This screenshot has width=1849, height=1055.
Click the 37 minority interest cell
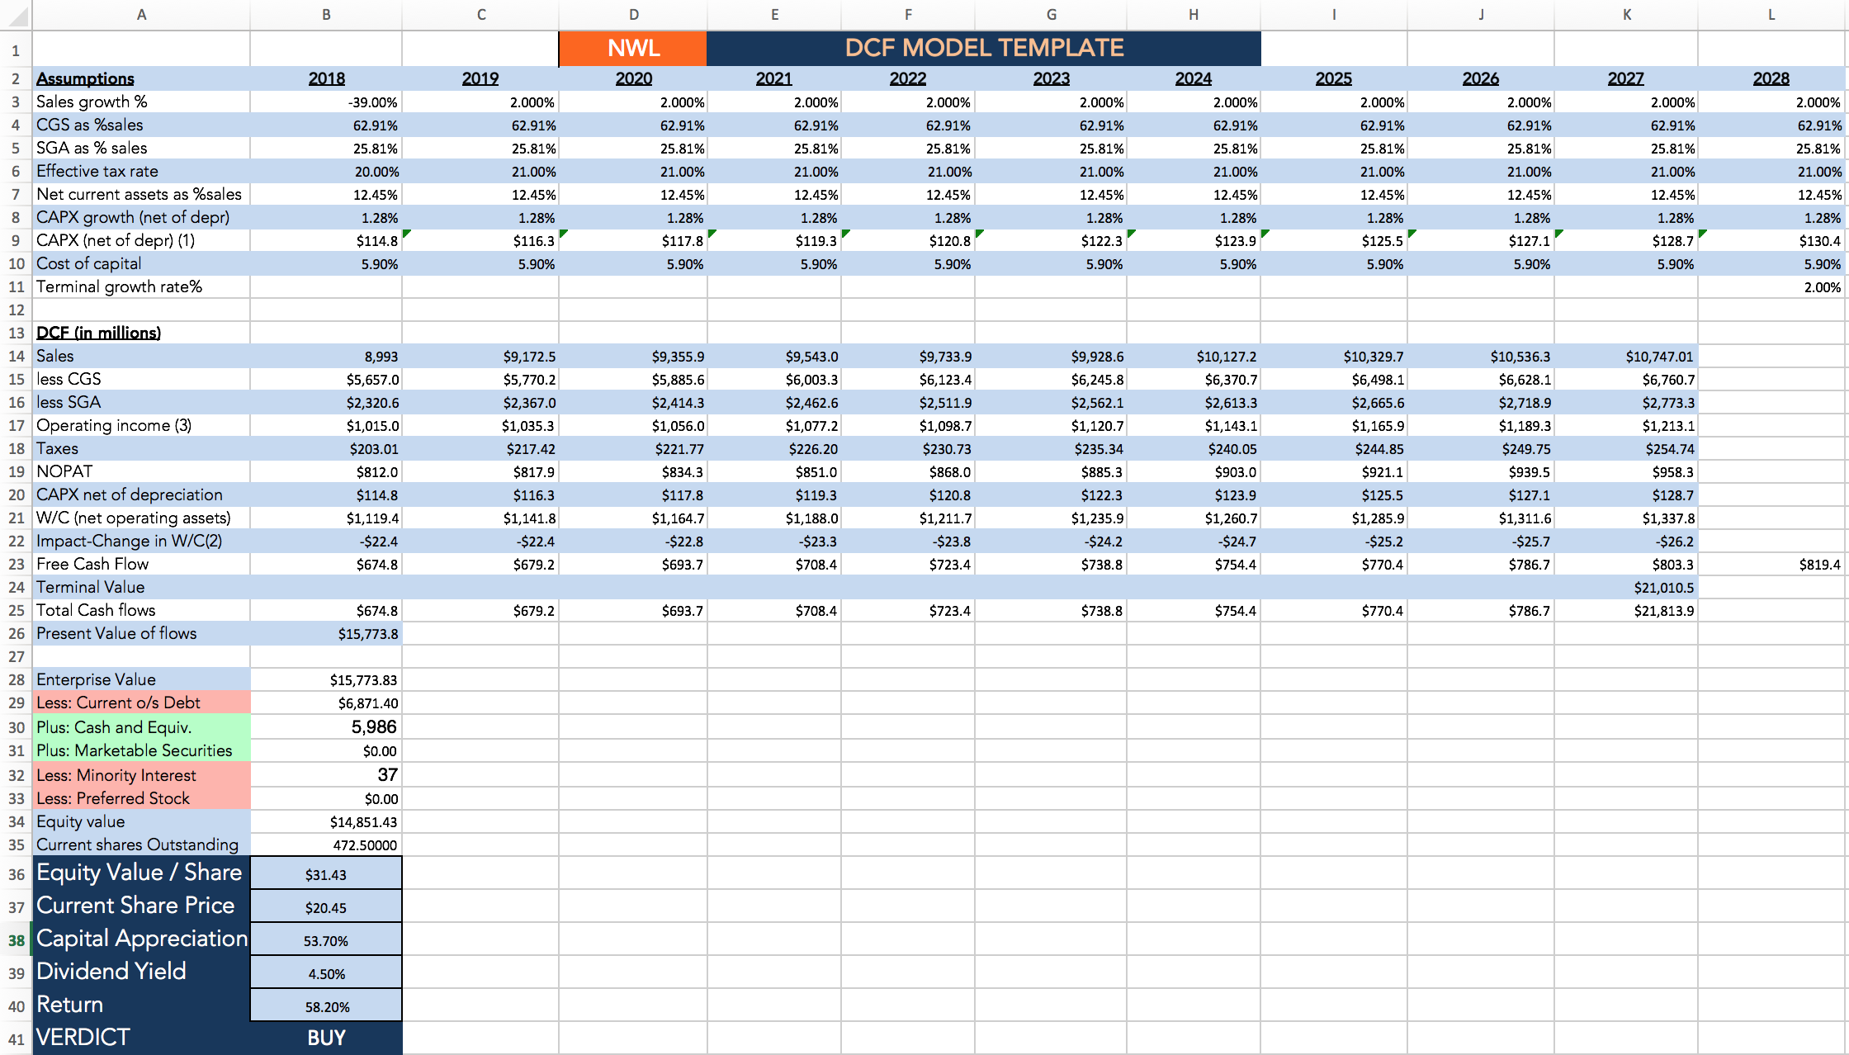point(326,775)
